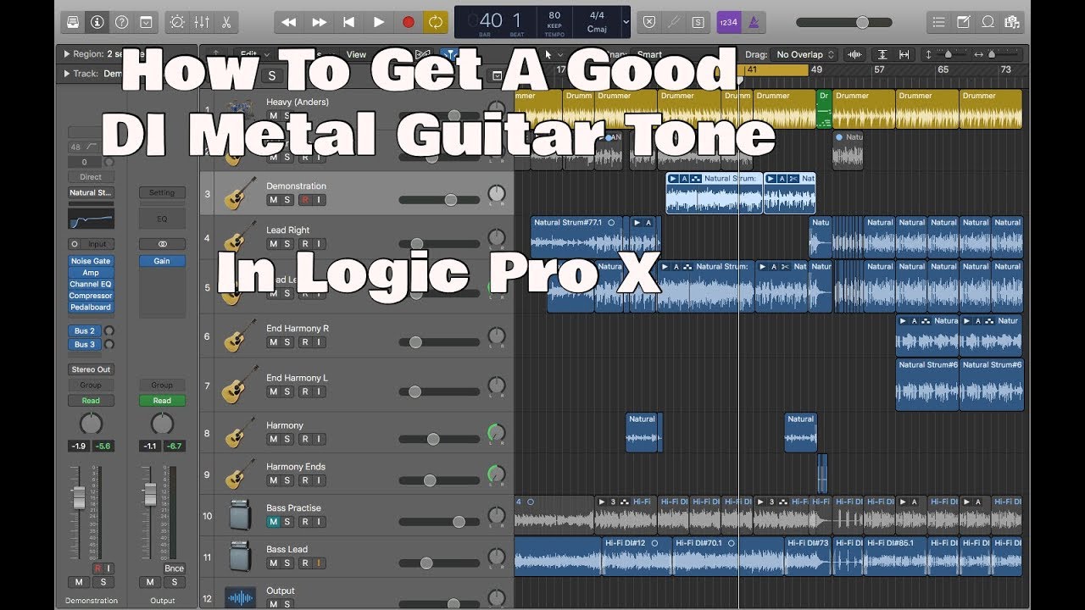
Task: Toggle the transport Solo S icon
Action: pos(698,22)
